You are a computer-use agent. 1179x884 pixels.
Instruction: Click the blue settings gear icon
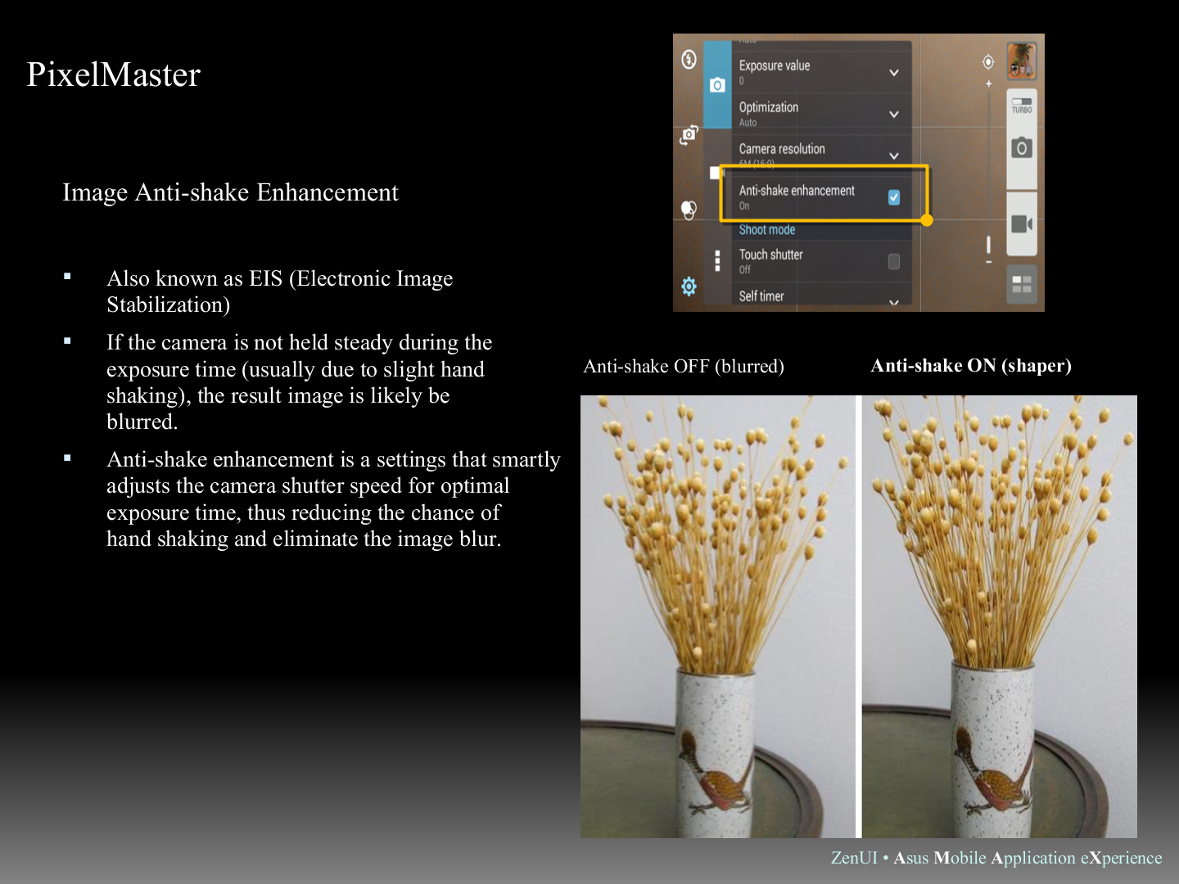689,286
